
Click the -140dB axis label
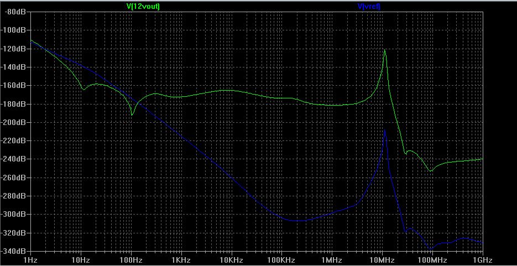(13, 67)
